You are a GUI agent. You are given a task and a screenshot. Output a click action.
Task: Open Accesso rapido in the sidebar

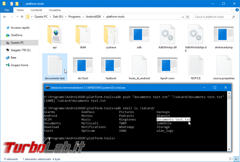20,28
